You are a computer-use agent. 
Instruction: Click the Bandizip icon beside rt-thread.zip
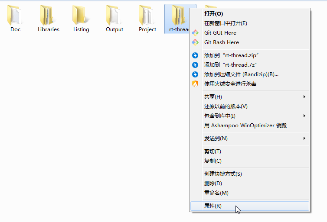(x=195, y=55)
